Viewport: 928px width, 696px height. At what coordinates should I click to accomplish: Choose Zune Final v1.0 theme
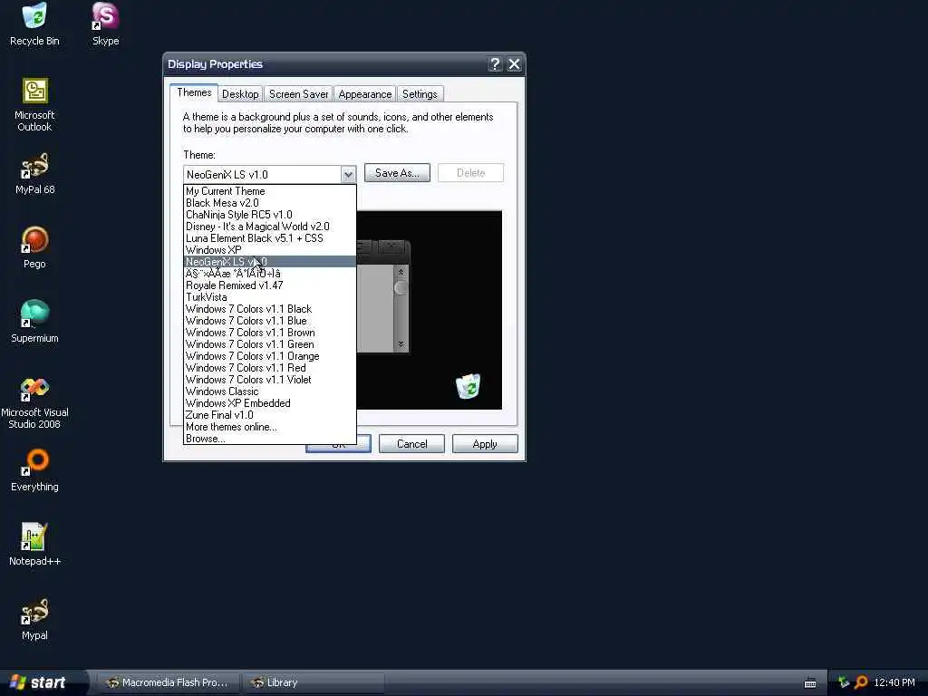(270, 415)
